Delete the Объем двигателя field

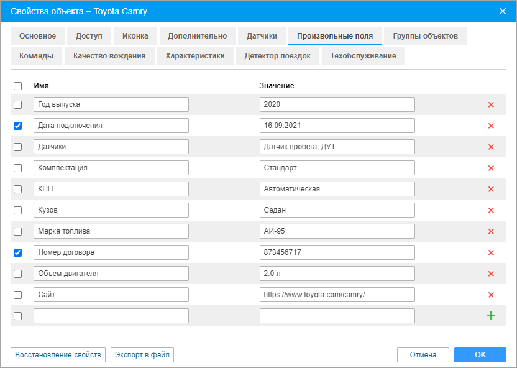coord(491,274)
